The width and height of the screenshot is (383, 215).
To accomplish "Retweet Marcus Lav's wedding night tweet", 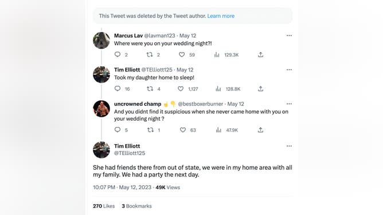I will [x=150, y=54].
